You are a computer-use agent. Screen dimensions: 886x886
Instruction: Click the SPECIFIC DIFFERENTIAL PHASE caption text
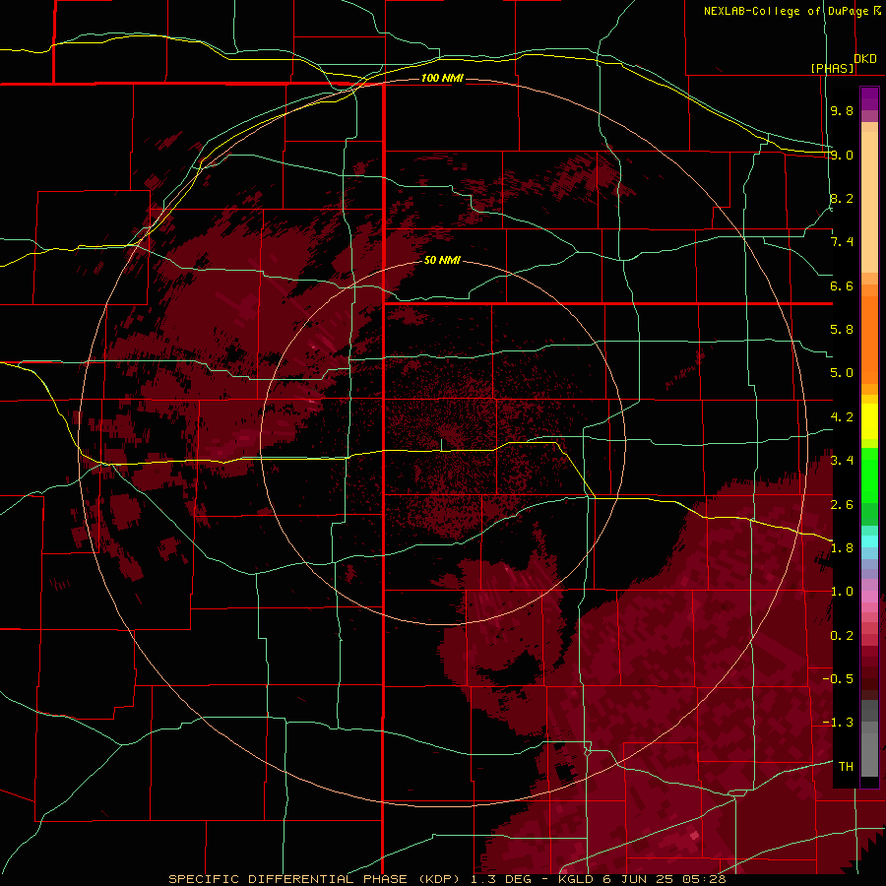coord(287,879)
